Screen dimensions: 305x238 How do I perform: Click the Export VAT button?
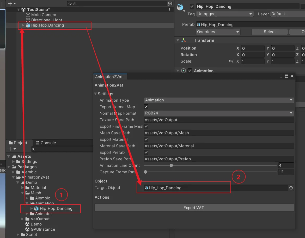(194, 208)
